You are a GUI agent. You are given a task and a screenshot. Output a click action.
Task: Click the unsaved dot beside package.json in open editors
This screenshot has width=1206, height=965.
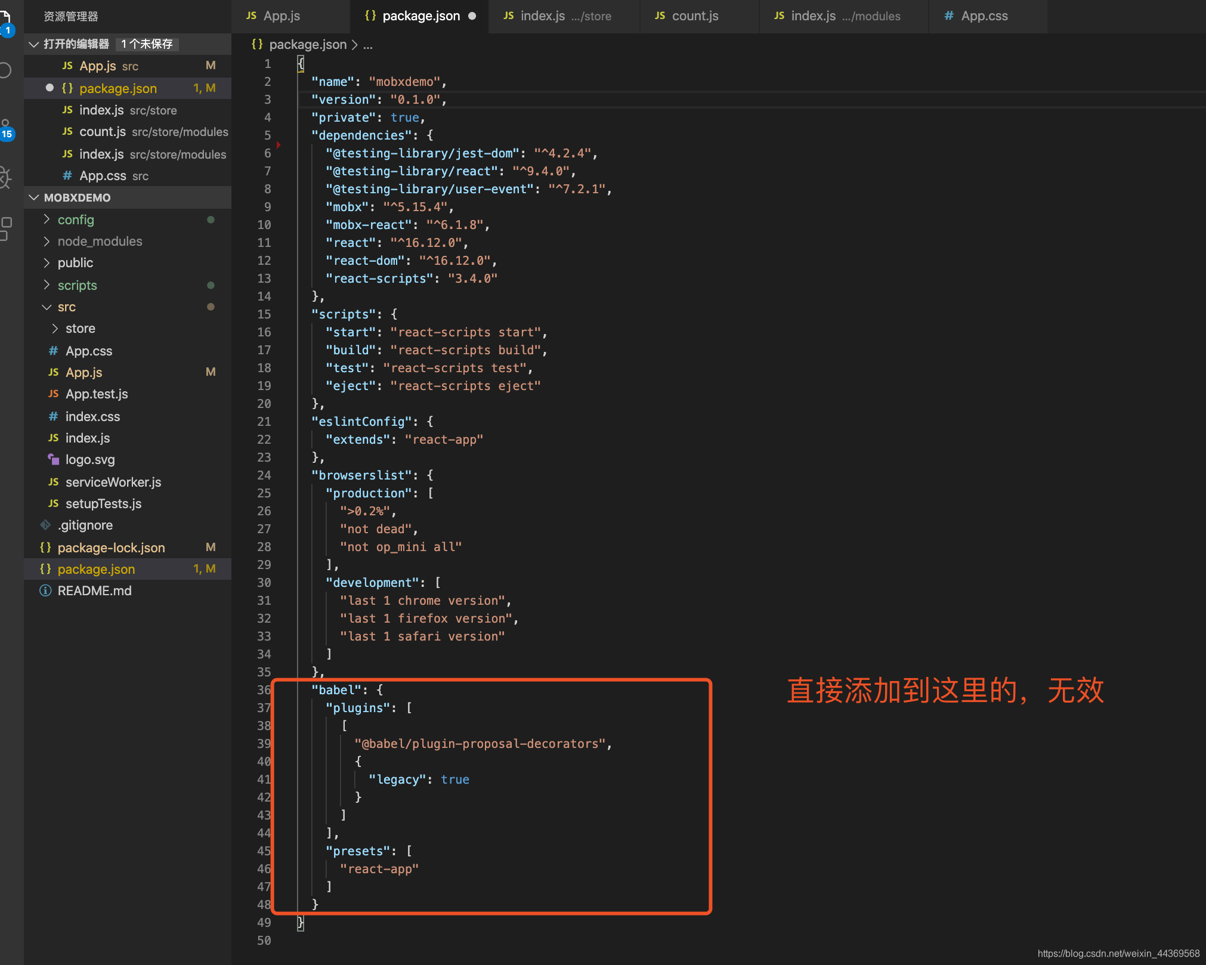(x=50, y=88)
